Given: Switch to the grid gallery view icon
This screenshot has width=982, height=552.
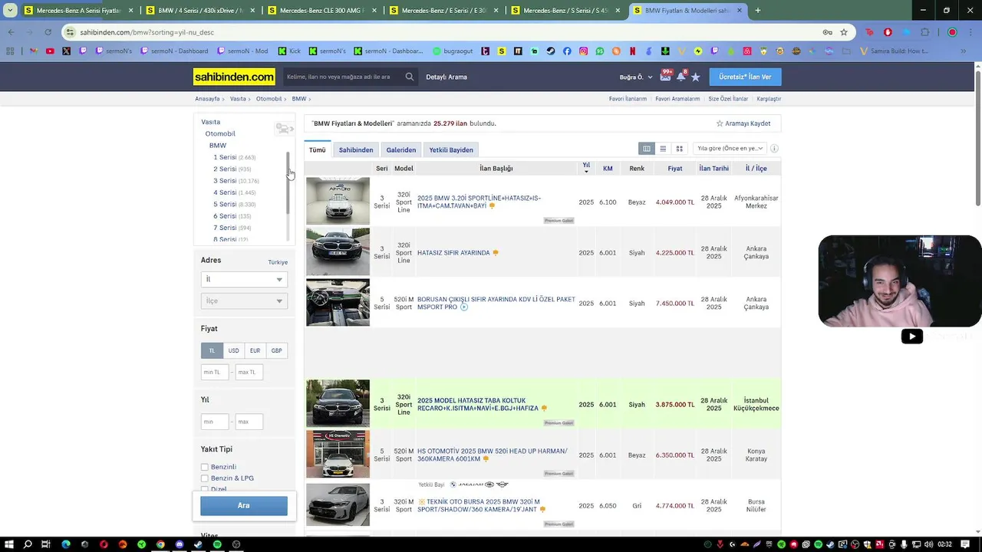Looking at the screenshot, I should tap(679, 149).
